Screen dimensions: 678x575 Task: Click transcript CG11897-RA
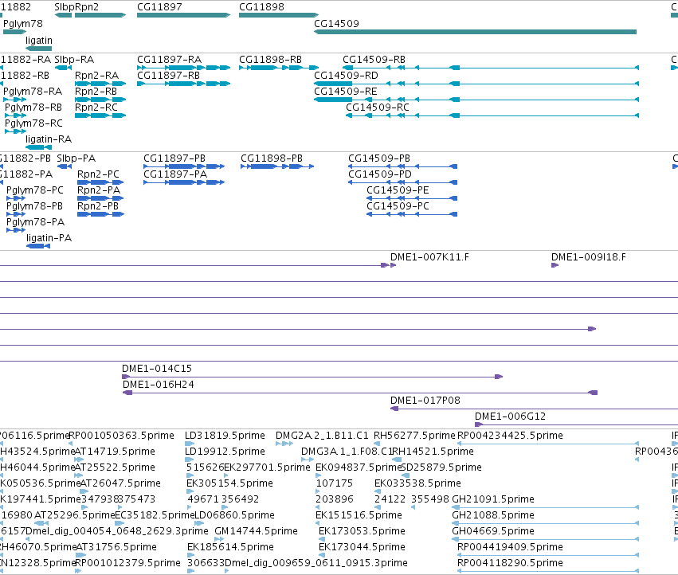(x=169, y=59)
